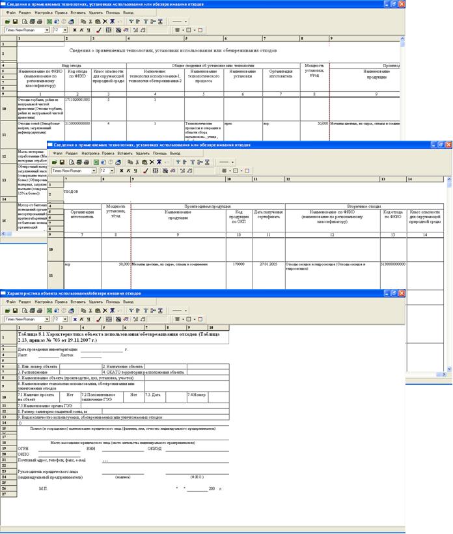This screenshot has width=453, height=534.
Task: Open Times New Roman font dropdown in top window
Action: click(46, 30)
